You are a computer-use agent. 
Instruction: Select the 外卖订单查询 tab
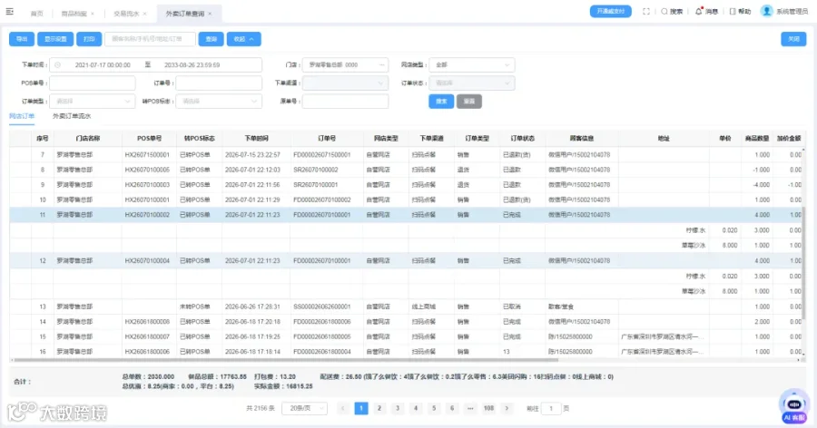click(x=185, y=14)
